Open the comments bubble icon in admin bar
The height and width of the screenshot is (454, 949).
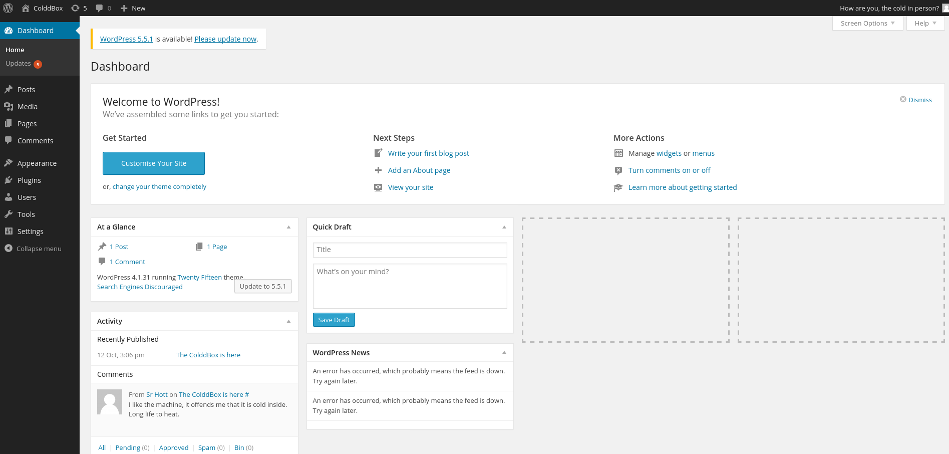(99, 8)
